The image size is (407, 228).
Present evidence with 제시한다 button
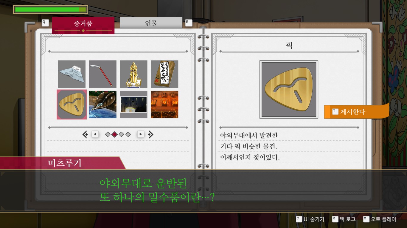tap(356, 112)
